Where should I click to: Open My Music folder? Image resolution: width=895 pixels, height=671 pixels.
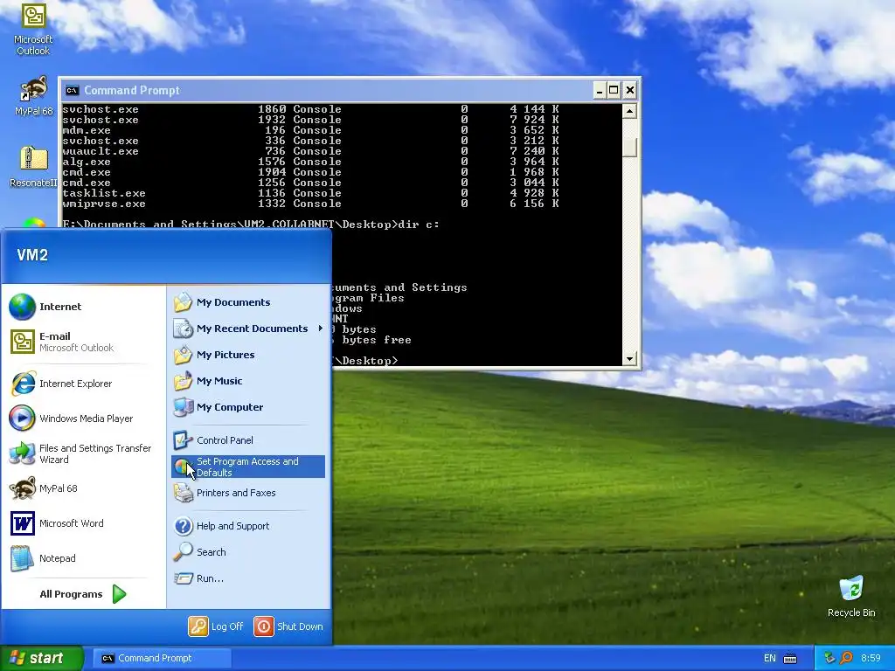coord(248,381)
